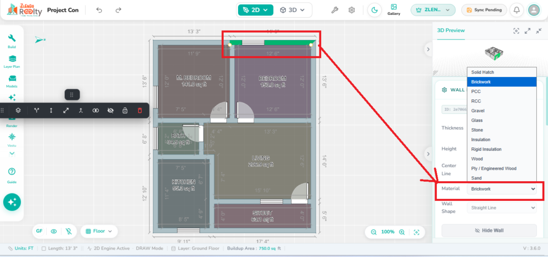
Task: Delete the wall with the red trash icon
Action: tap(140, 110)
